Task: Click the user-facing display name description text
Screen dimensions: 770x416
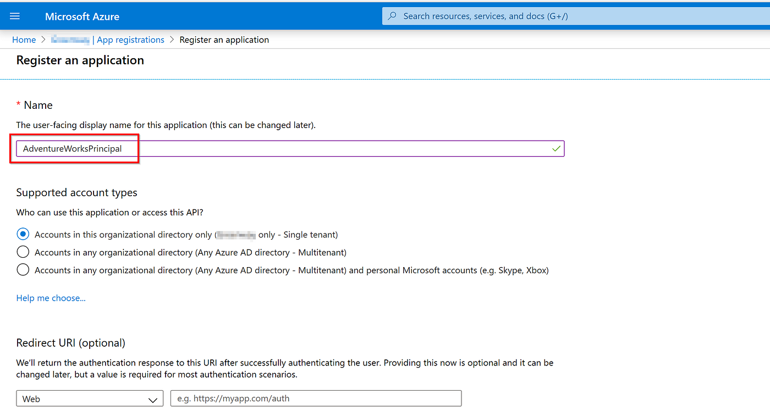Action: [x=166, y=125]
